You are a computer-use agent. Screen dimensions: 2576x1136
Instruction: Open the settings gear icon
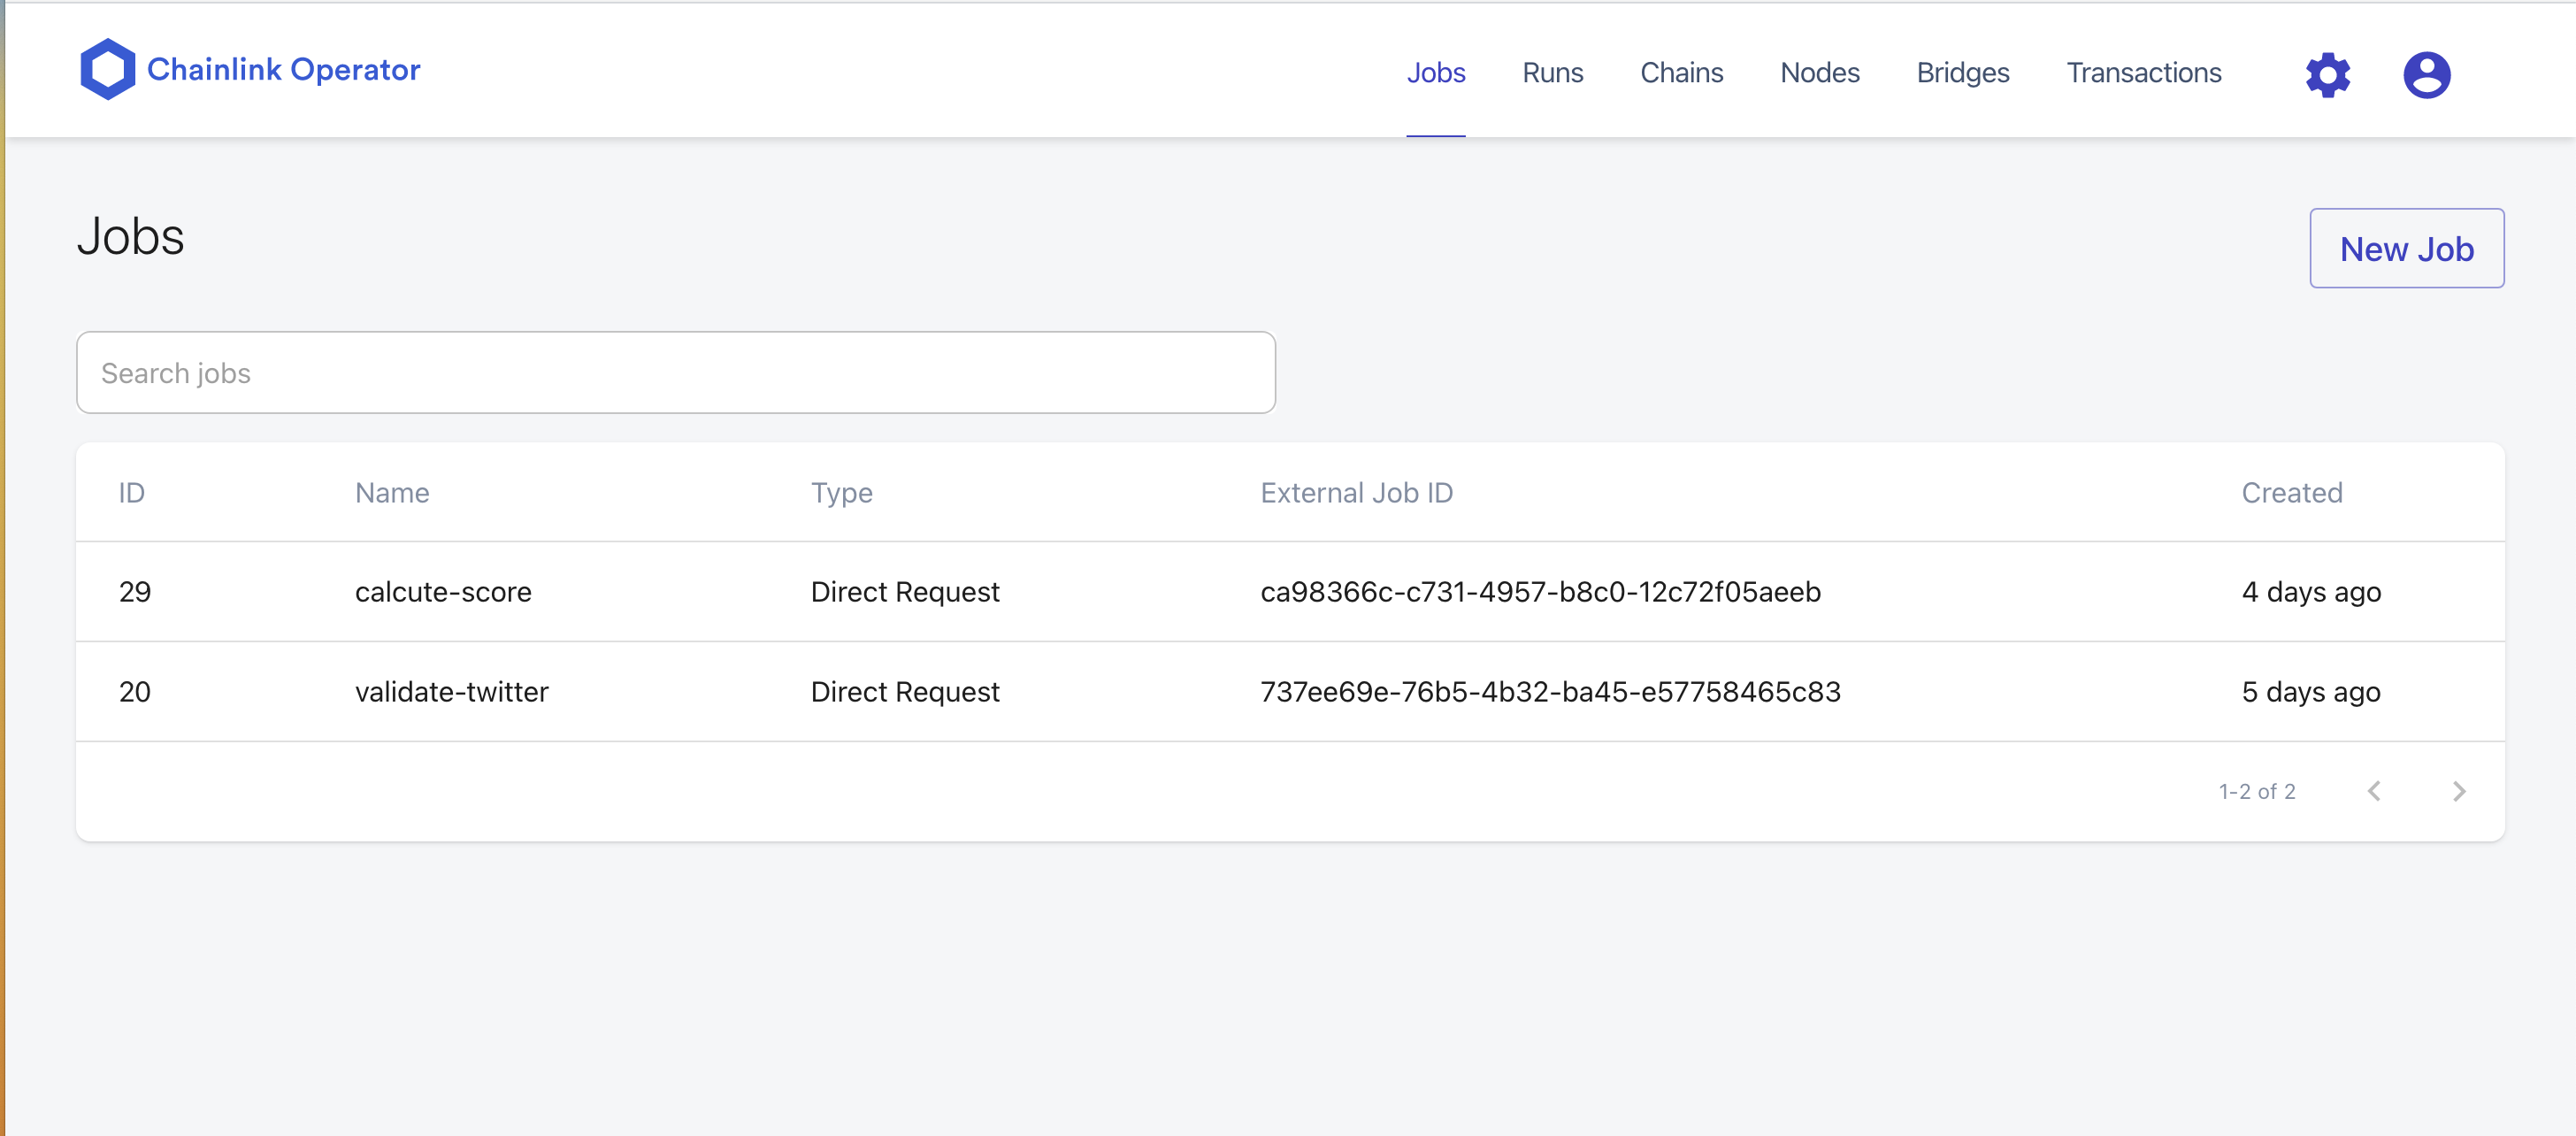[x=2327, y=74]
